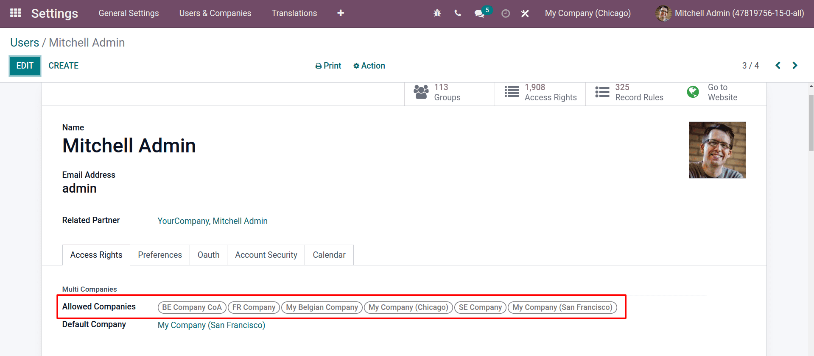
Task: Click the 3 / 4 pager counter
Action: (x=750, y=66)
